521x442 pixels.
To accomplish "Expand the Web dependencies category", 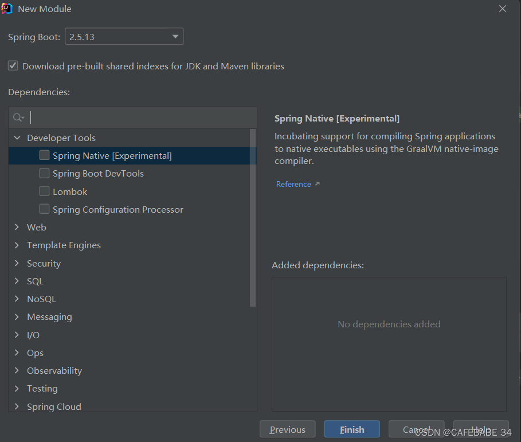I will pyautogui.click(x=17, y=227).
